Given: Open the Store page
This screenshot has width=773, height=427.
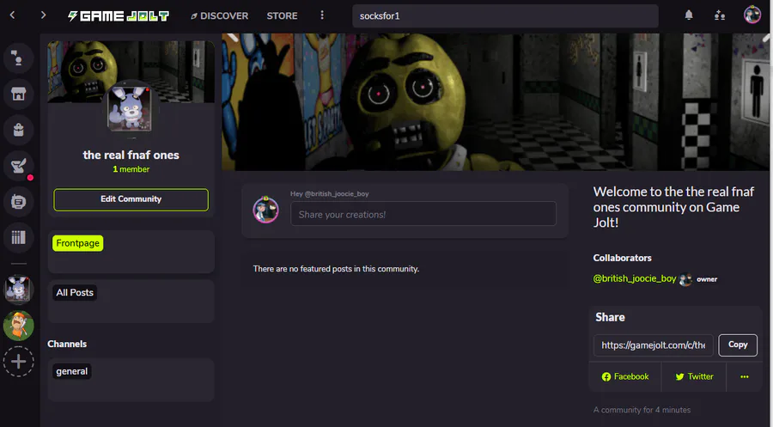Looking at the screenshot, I should (x=282, y=15).
